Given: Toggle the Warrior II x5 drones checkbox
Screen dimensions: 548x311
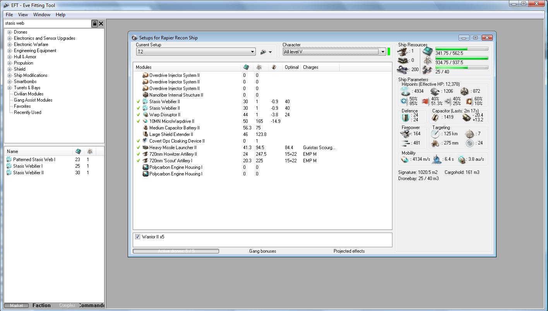Looking at the screenshot, I should (137, 237).
